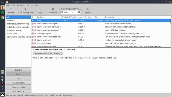Click the clock showing 20:29
This screenshot has height=97, width=172.
point(2,2)
